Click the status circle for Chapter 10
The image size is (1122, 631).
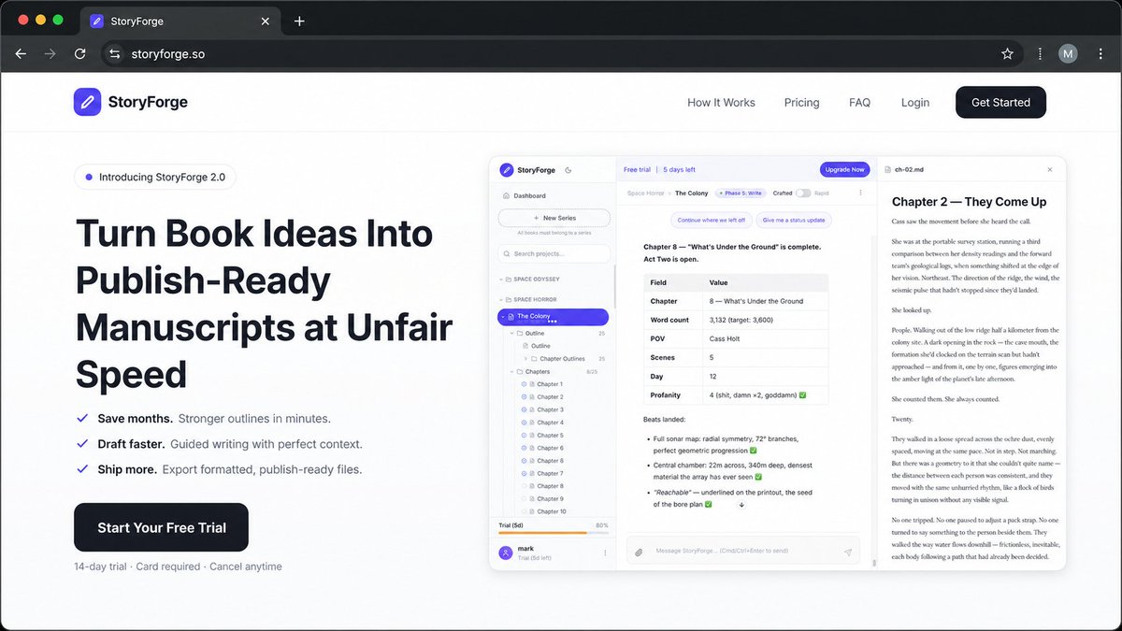click(524, 511)
